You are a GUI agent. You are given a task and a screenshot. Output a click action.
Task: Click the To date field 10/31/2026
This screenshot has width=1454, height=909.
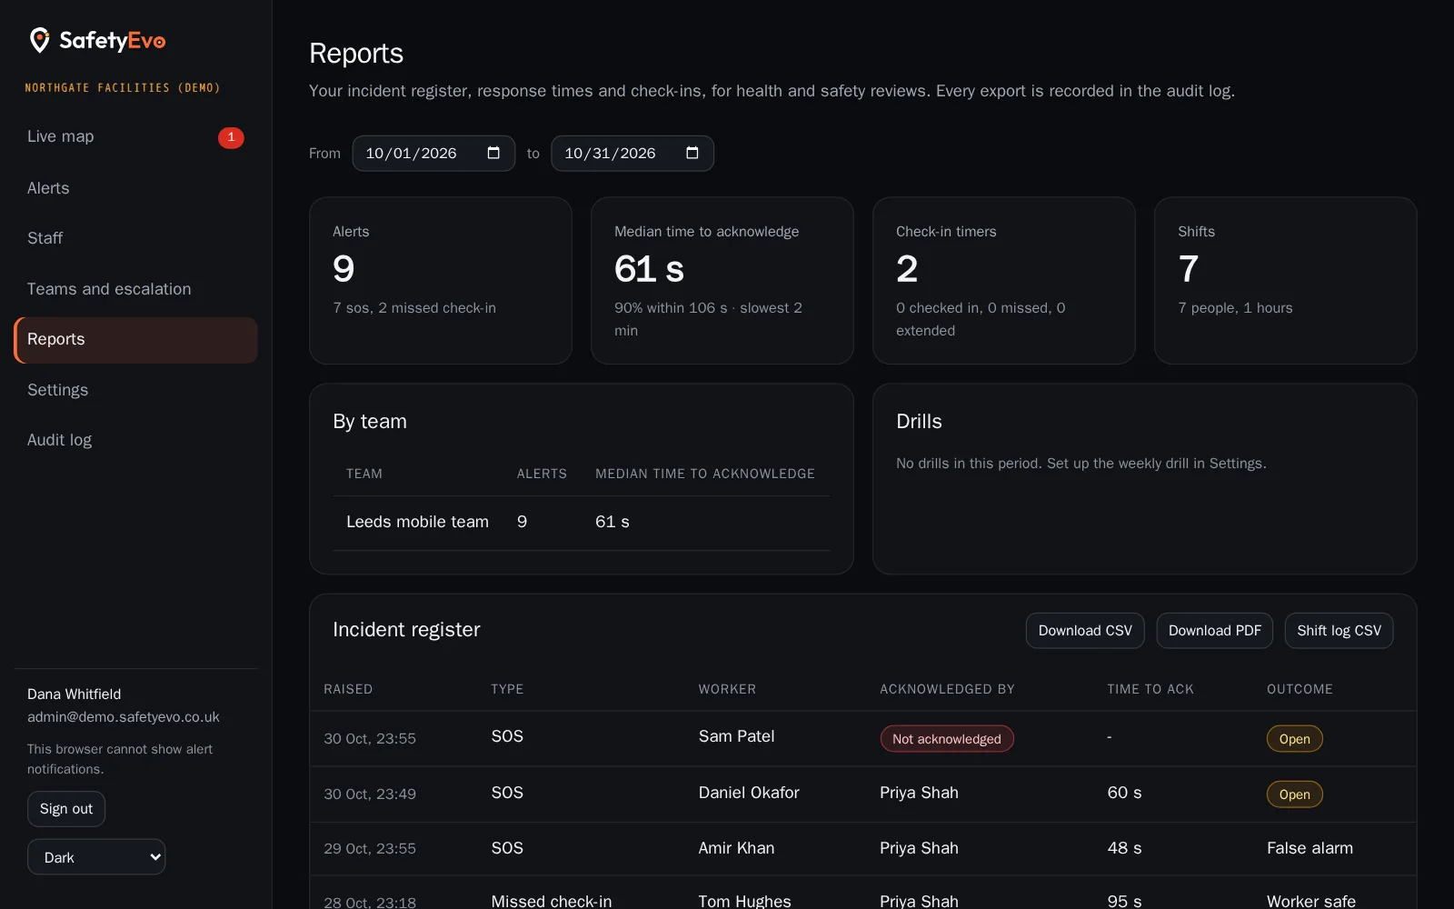click(632, 154)
